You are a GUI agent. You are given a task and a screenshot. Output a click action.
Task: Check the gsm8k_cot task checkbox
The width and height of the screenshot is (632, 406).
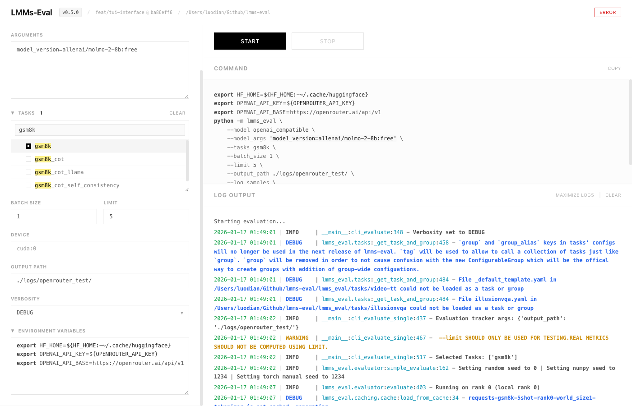pyautogui.click(x=28, y=159)
